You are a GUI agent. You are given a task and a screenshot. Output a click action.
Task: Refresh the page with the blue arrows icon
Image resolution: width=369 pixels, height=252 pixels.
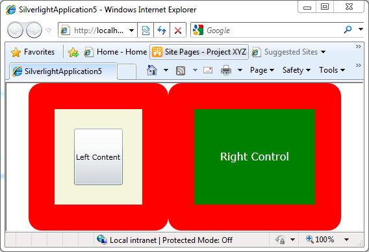(x=162, y=30)
